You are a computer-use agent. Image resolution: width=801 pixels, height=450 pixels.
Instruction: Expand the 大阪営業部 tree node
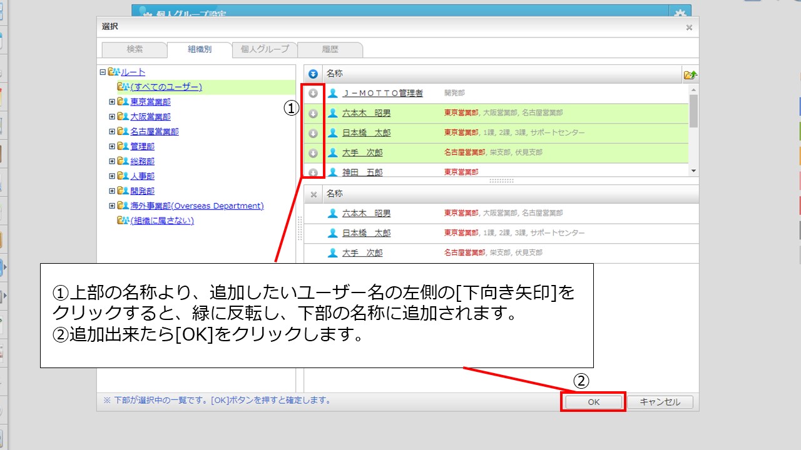pos(112,116)
